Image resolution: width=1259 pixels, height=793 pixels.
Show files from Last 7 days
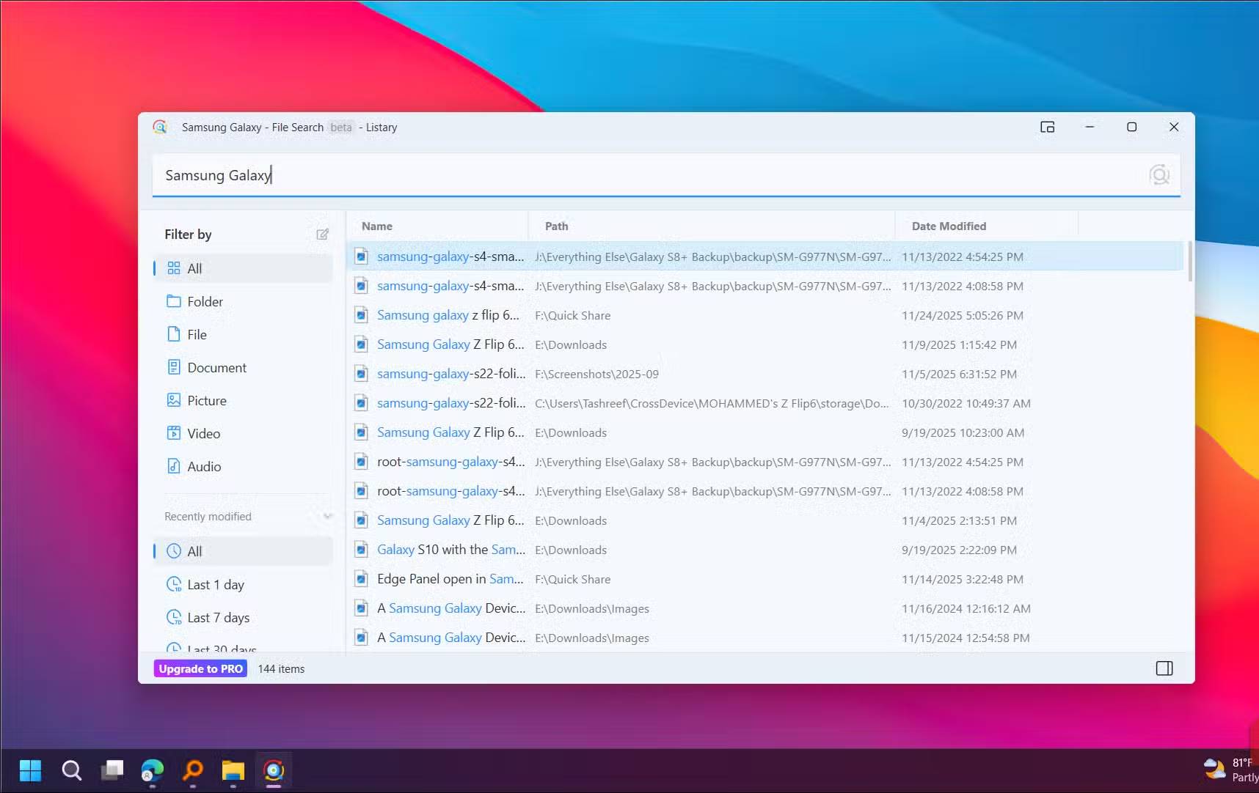pos(218,617)
